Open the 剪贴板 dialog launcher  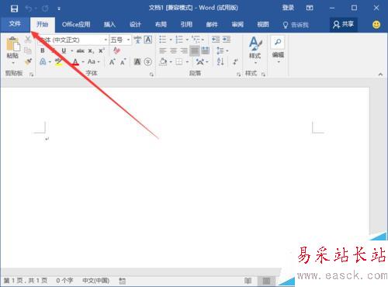point(31,74)
